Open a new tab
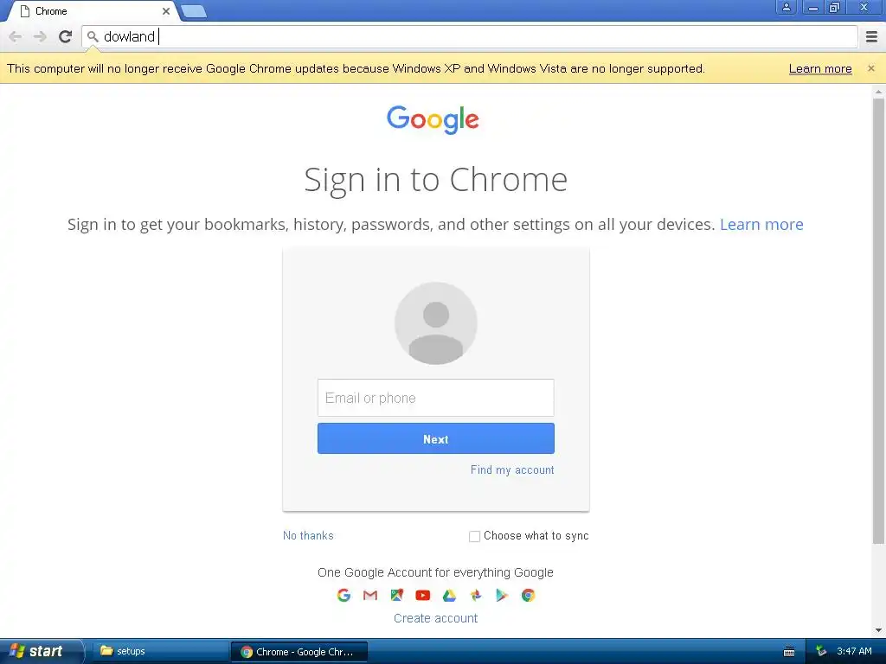This screenshot has height=664, width=886. tap(194, 11)
